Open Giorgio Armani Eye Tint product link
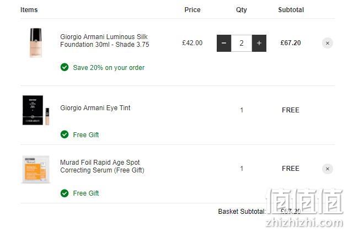Image resolution: width=348 pixels, height=232 pixels. [x=95, y=108]
